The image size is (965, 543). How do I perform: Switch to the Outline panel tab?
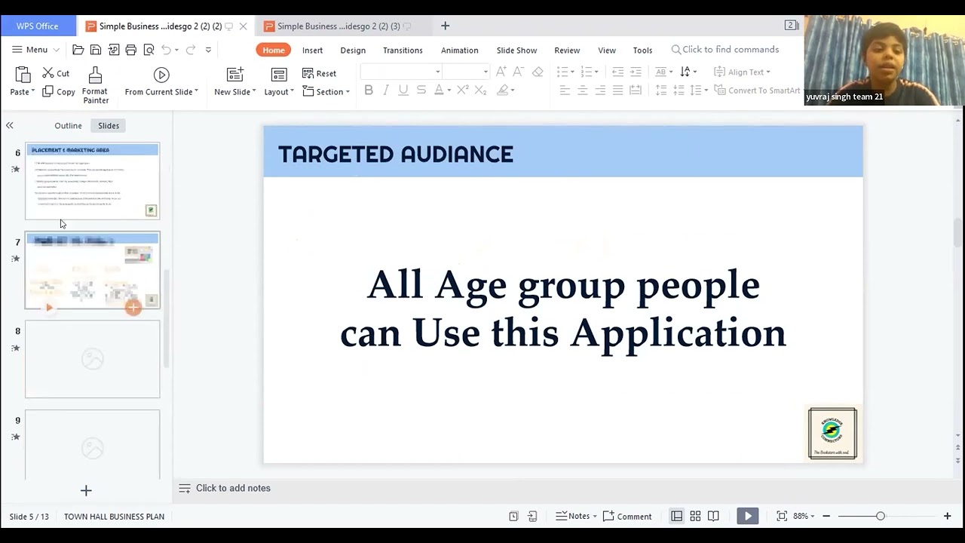(x=68, y=126)
